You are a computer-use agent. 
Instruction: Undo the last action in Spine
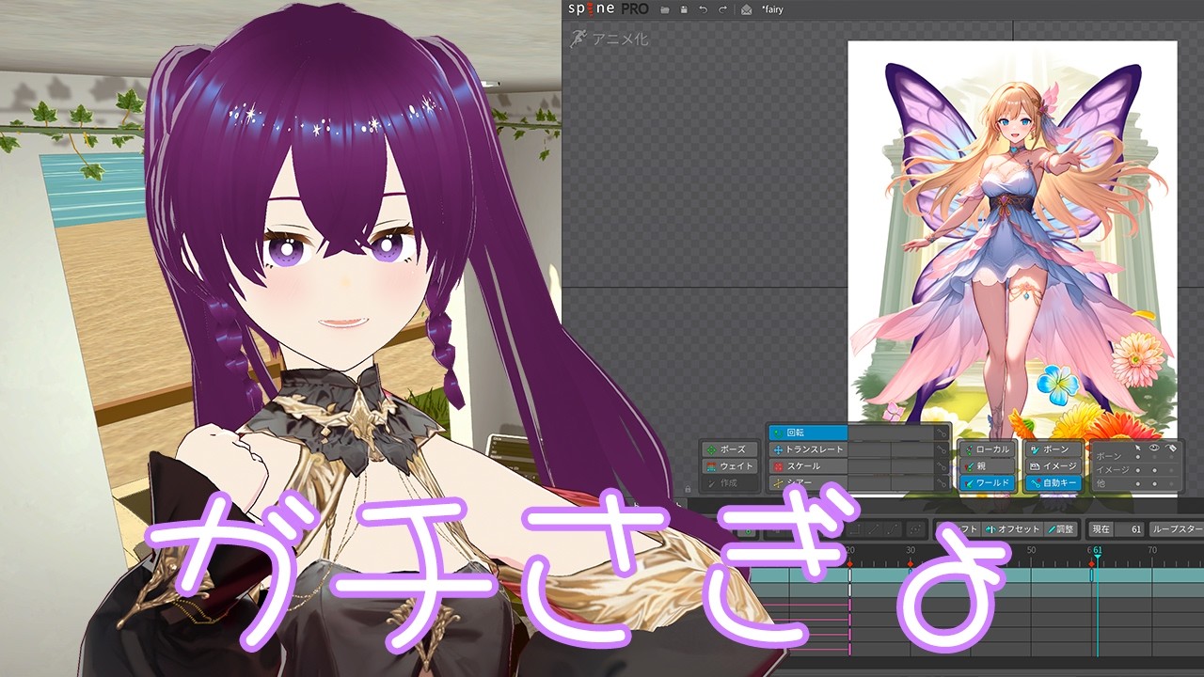point(703,9)
